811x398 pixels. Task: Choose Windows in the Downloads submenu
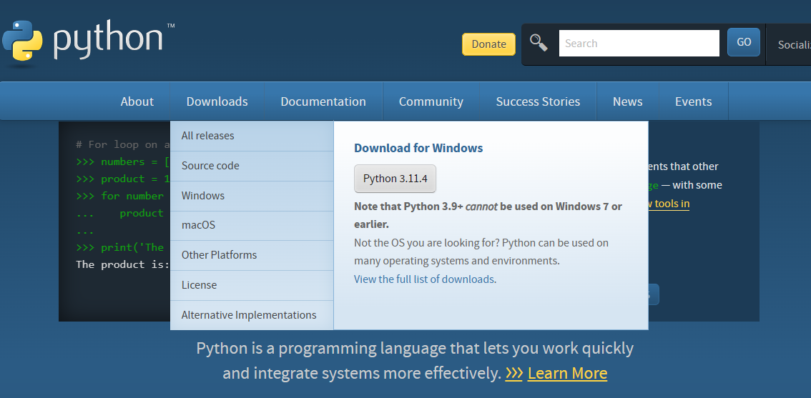[252, 196]
